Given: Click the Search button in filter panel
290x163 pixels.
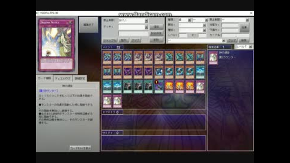Looking at the screenshot, I should pyautogui.click(x=244, y=40).
